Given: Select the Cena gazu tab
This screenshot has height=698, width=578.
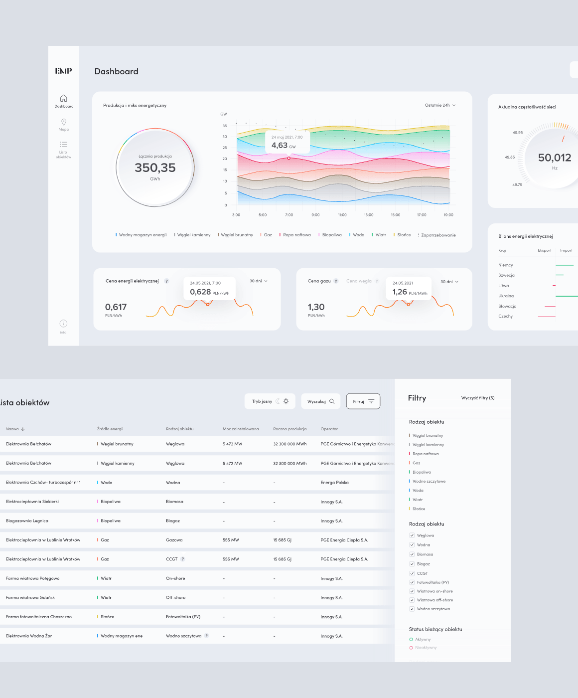Looking at the screenshot, I should point(319,281).
